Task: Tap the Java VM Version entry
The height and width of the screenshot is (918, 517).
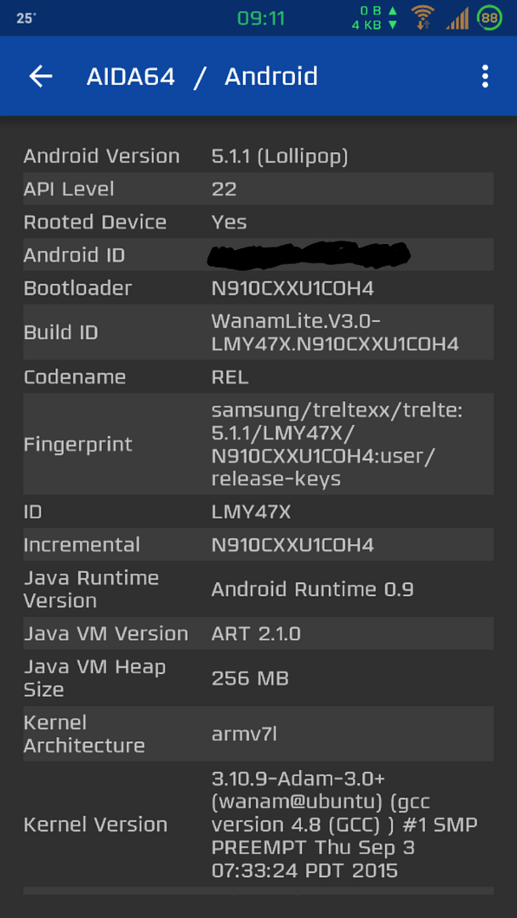Action: pyautogui.click(x=258, y=633)
